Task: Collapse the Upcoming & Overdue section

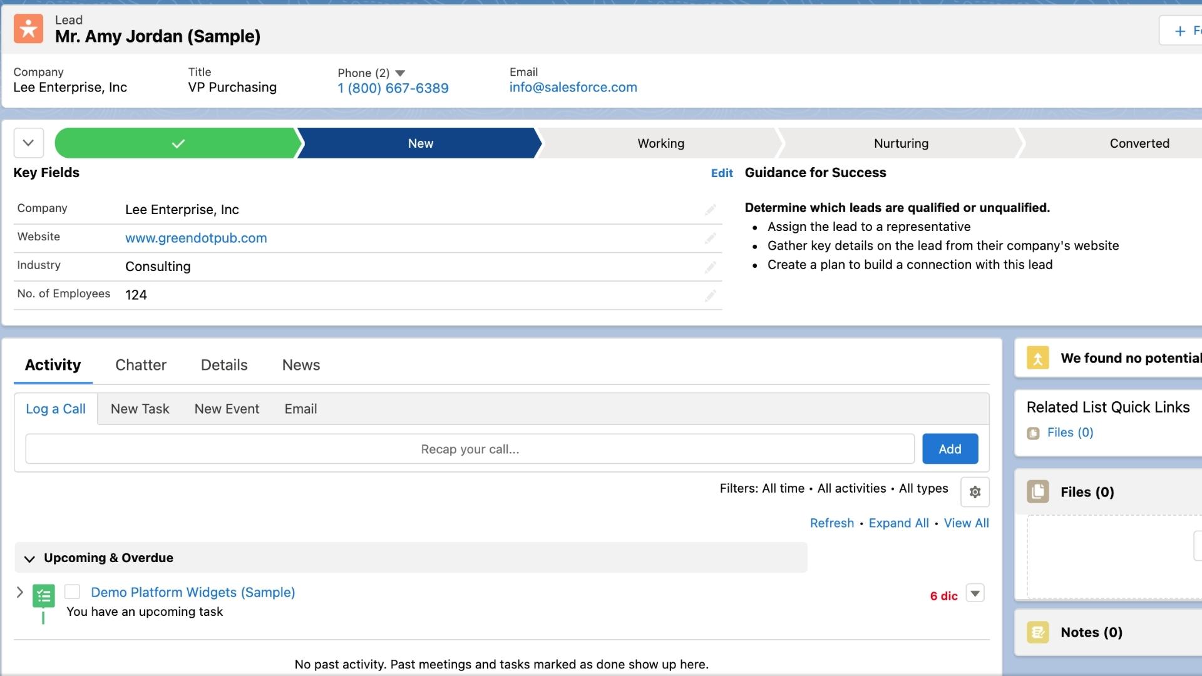Action: 29,558
